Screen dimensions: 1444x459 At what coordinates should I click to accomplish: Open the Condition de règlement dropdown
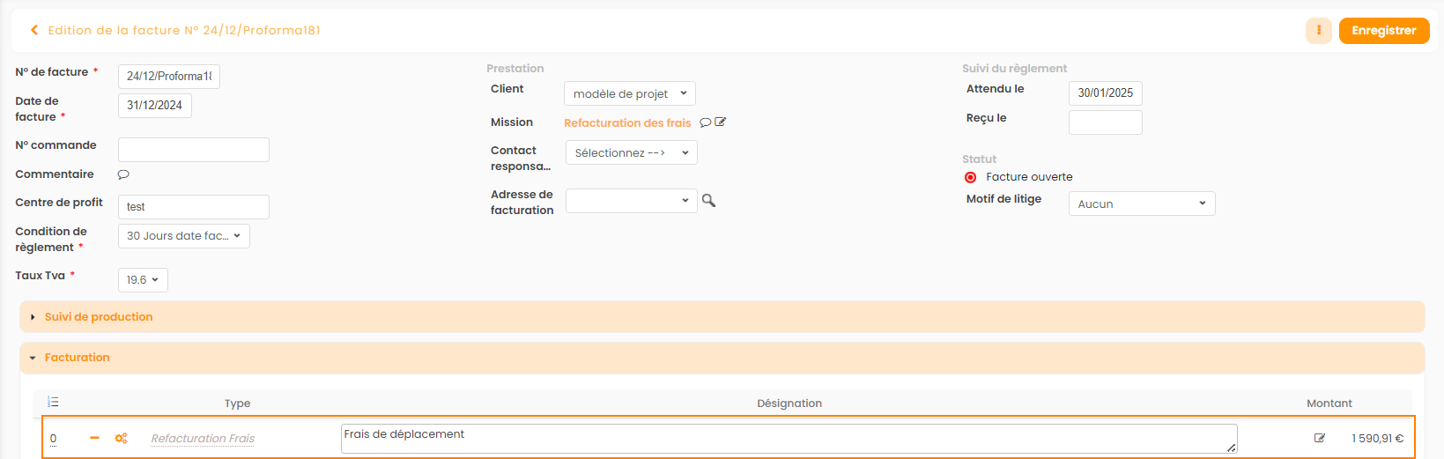click(x=183, y=236)
